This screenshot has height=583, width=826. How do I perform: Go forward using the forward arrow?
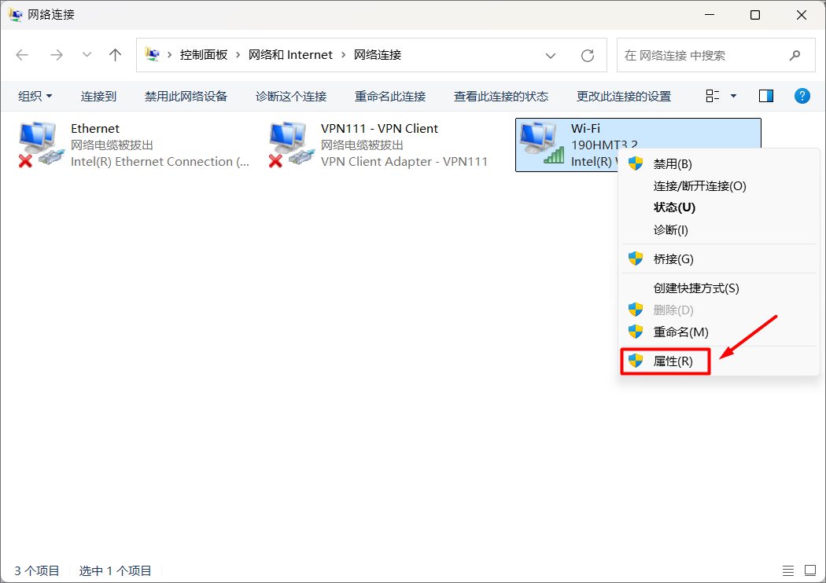[x=57, y=55]
